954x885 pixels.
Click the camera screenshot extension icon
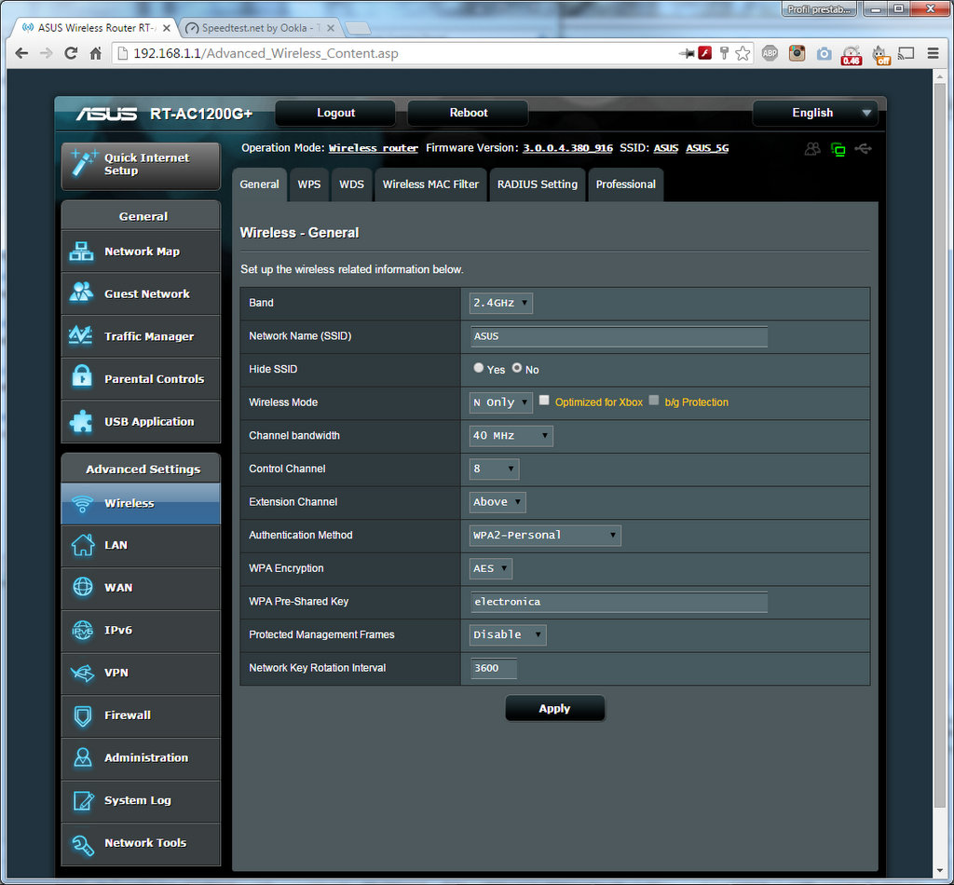[x=824, y=54]
